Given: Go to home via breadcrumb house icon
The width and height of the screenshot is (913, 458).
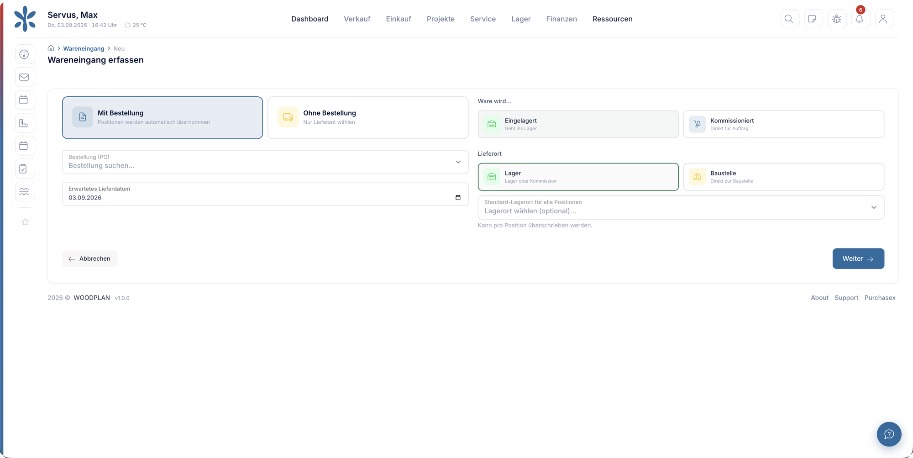Looking at the screenshot, I should [51, 48].
